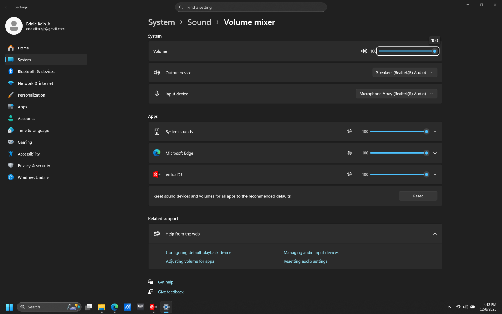Collapse Help from the web section
Screen dimensions: 502x314
pos(435,234)
